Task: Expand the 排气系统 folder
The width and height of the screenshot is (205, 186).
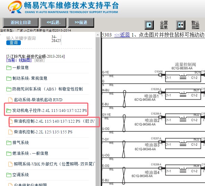Action: point(21,142)
